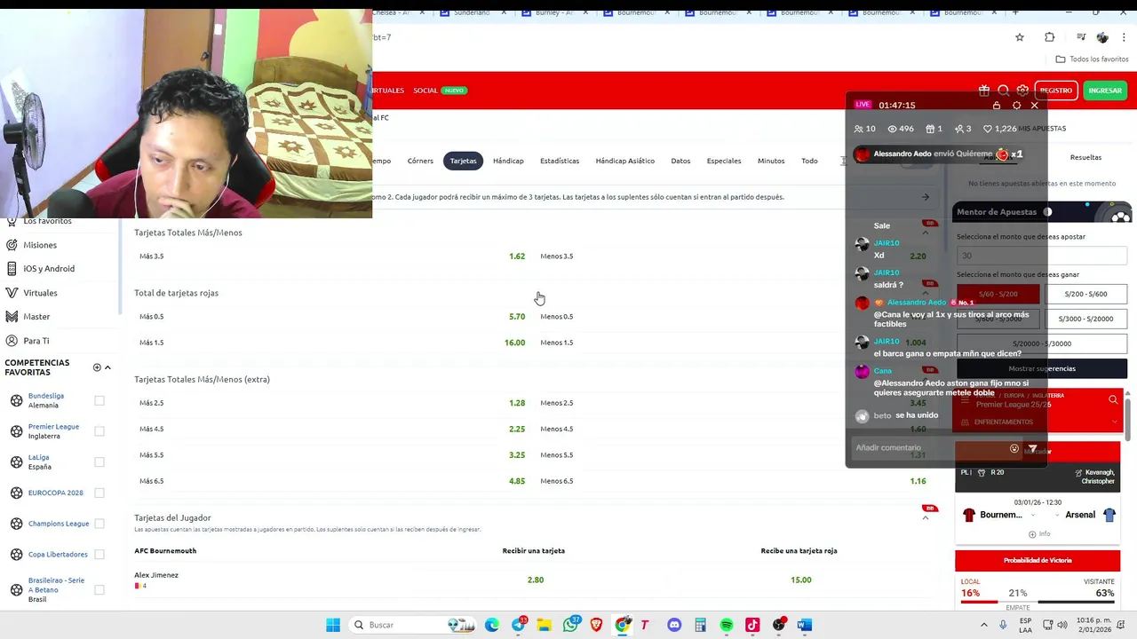Open the search magnifier in red header
This screenshot has height=639, width=1137.
tap(1004, 91)
